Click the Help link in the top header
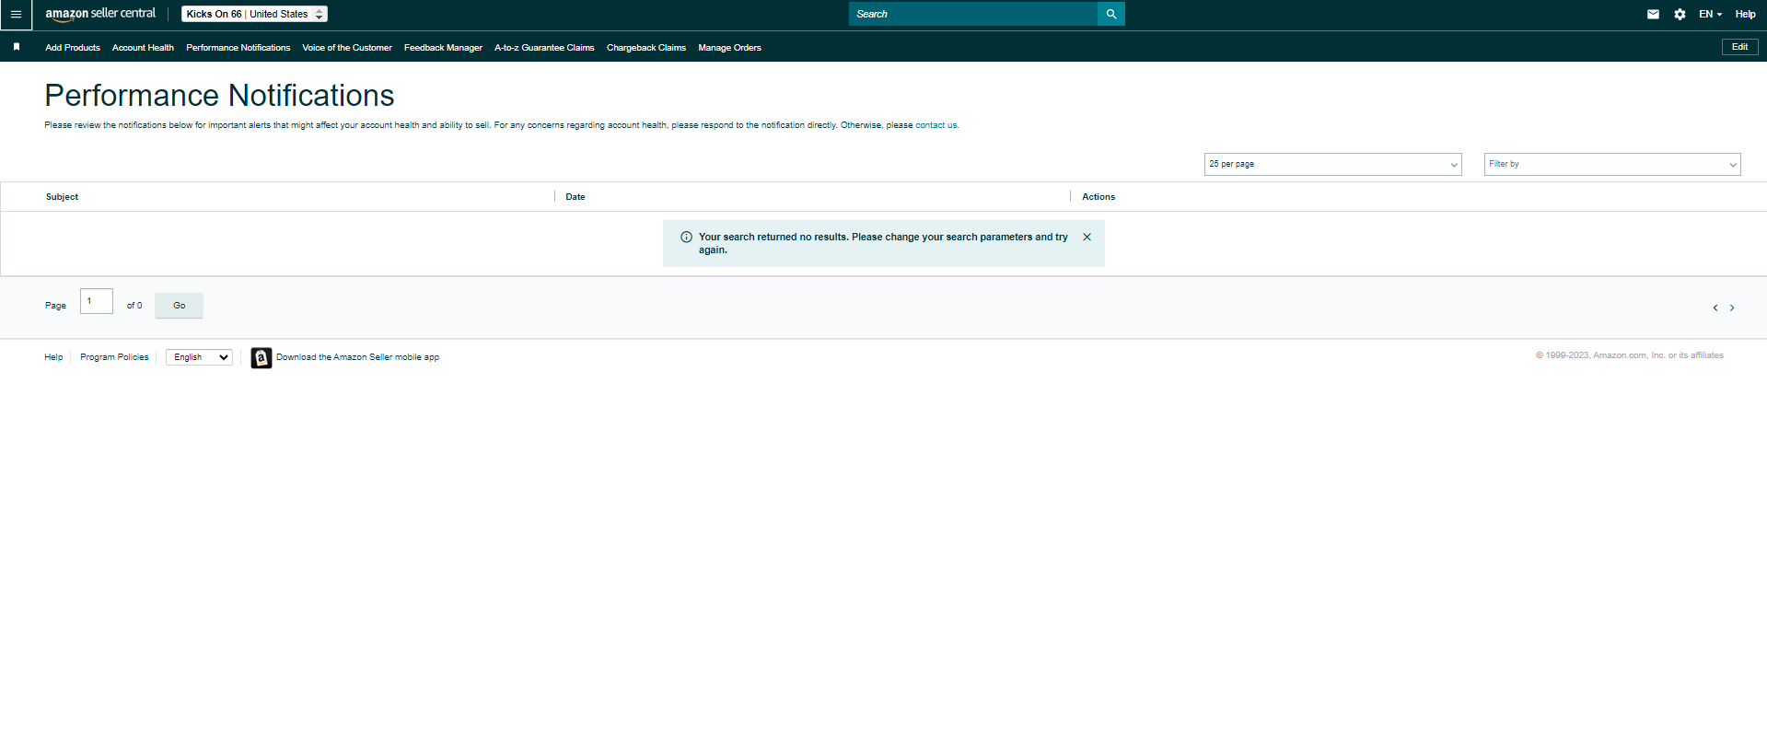 (x=1745, y=15)
